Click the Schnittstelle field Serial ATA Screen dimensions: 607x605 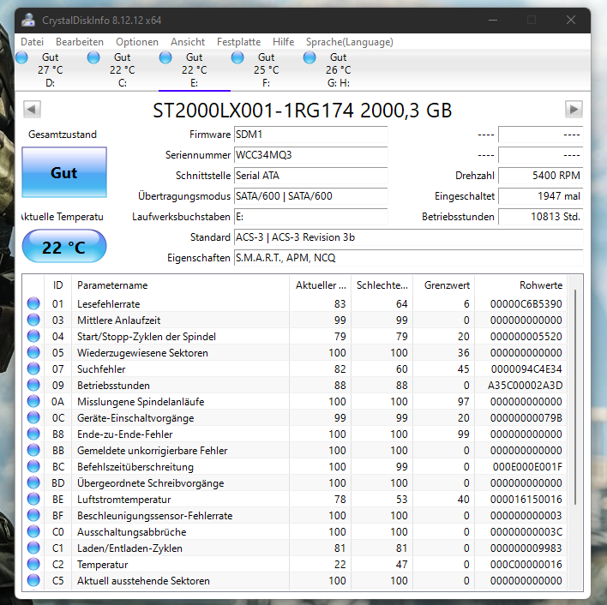[310, 176]
